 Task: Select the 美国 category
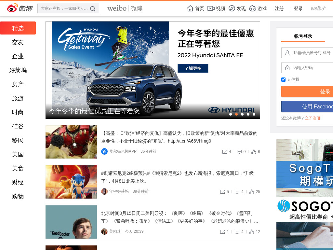pyautogui.click(x=18, y=154)
